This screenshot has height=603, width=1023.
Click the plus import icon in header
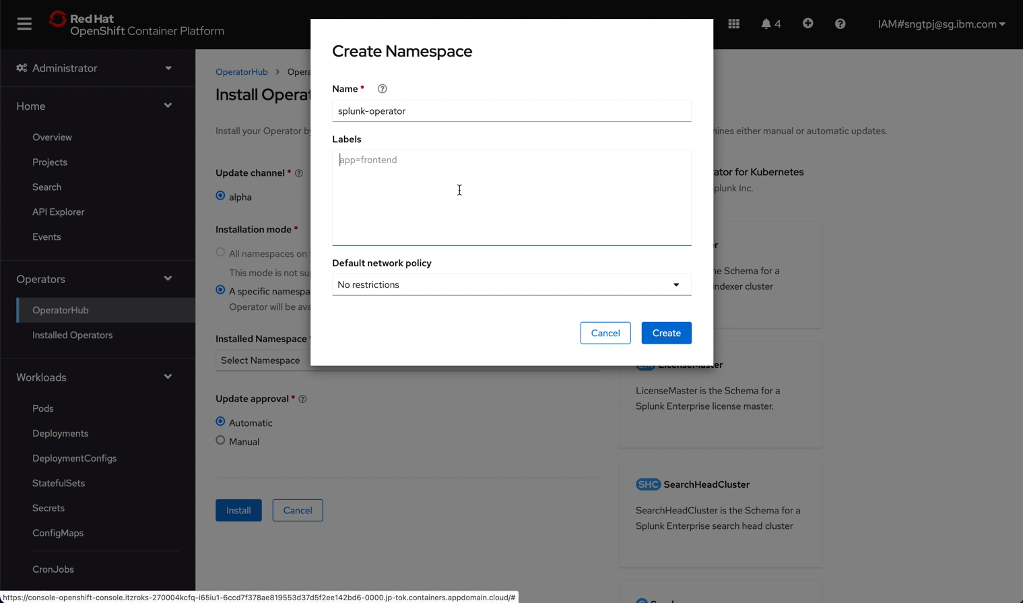(807, 24)
